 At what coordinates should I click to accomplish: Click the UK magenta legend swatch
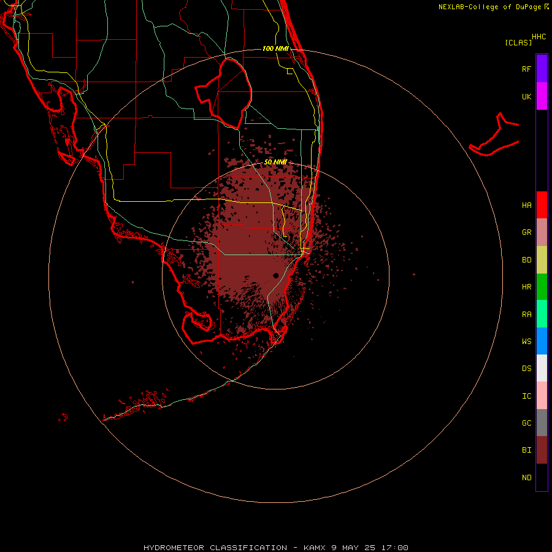542,96
